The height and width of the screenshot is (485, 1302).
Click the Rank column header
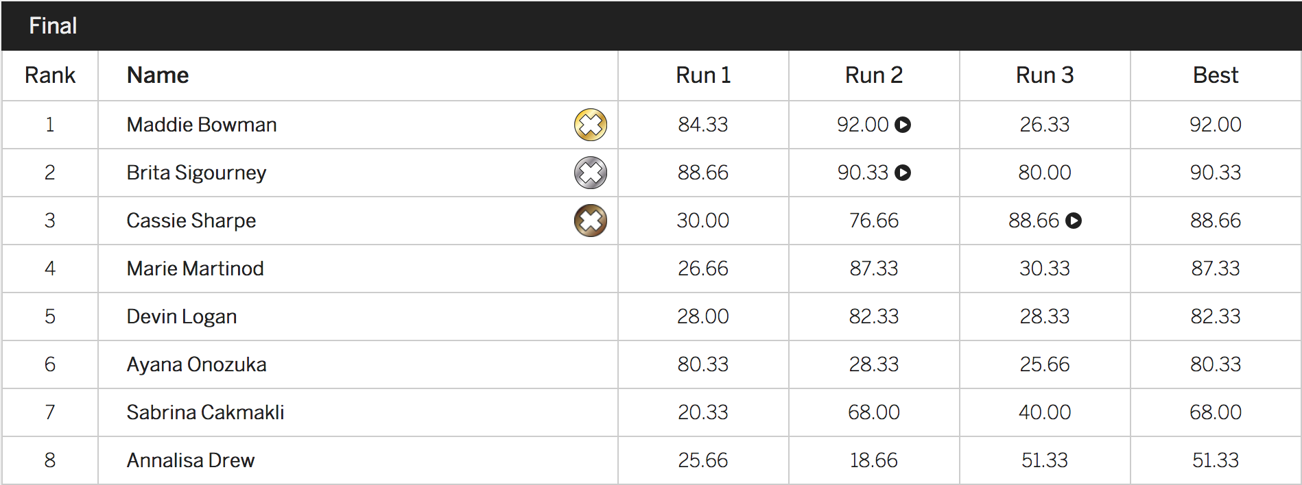point(50,75)
